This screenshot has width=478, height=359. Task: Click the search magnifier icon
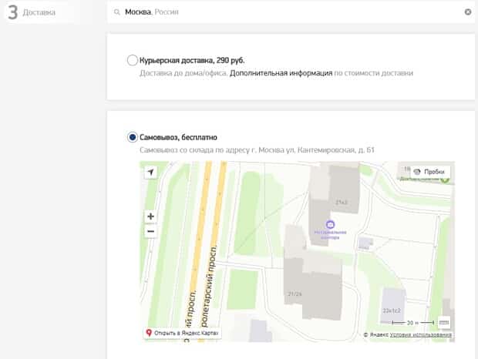click(x=116, y=12)
